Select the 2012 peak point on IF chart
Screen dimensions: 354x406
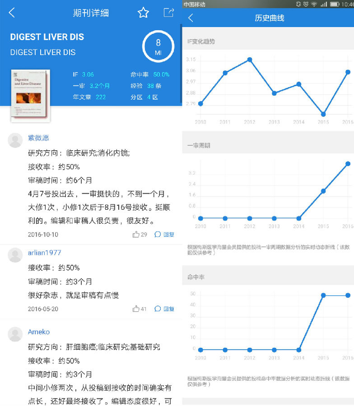(x=249, y=60)
